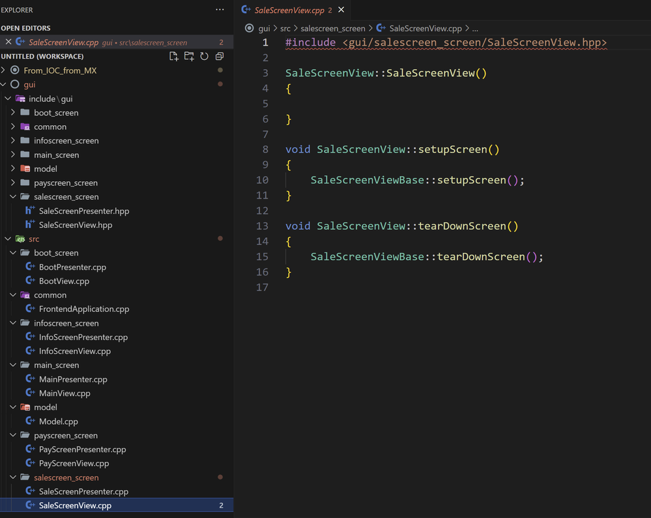Collapse the Open Editors section

(x=25, y=28)
